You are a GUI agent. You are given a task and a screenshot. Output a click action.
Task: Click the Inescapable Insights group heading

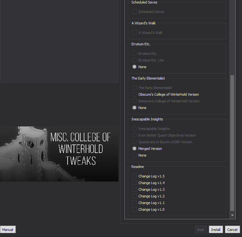pyautogui.click(x=147, y=119)
